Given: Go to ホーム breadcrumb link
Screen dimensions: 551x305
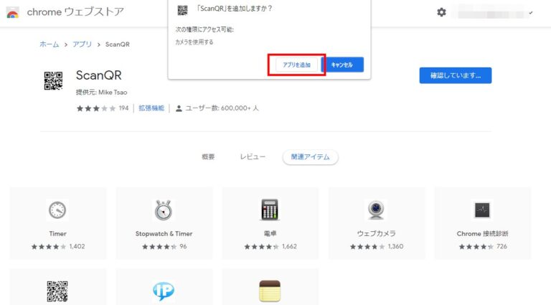Looking at the screenshot, I should (x=49, y=44).
